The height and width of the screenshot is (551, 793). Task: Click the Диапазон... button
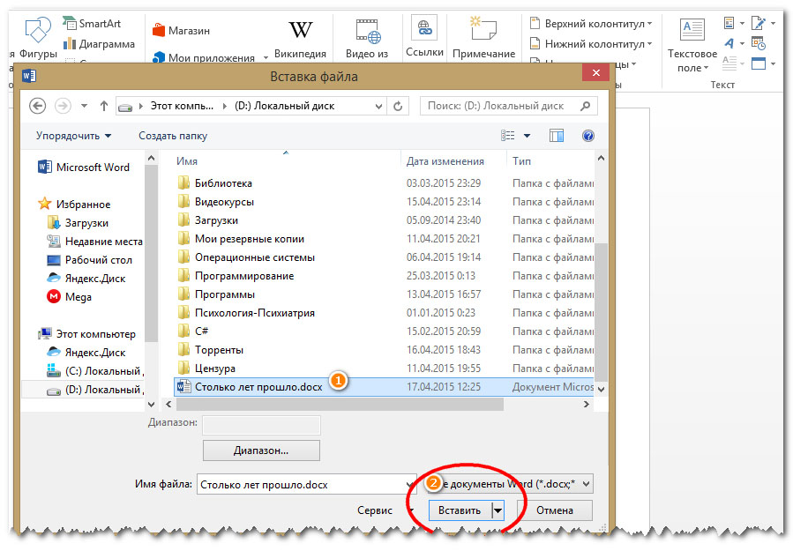coord(261,450)
